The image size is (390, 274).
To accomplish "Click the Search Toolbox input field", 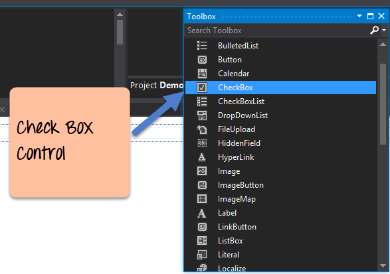I will (276, 31).
